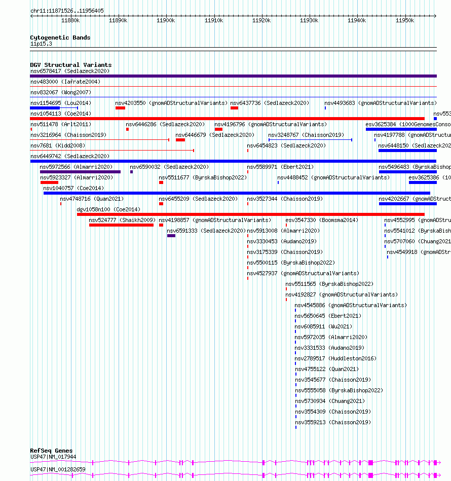Select nsv5972035 (Almarri2020) label
The width and height of the screenshot is (451, 481).
[x=331, y=338]
